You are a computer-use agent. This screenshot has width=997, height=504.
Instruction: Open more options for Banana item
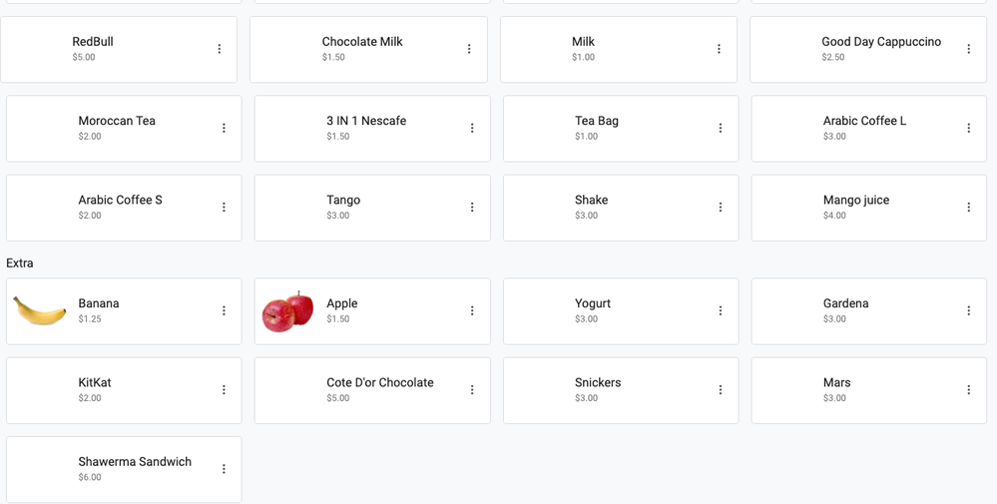[x=224, y=310]
